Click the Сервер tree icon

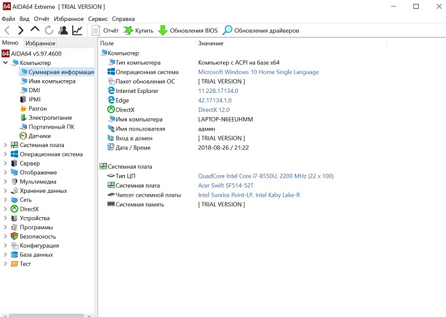coord(14,163)
